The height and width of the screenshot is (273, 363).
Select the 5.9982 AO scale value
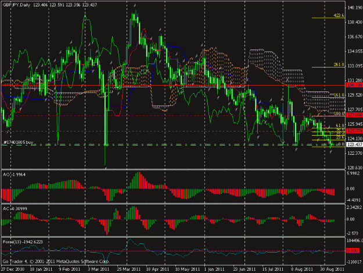click(354, 173)
